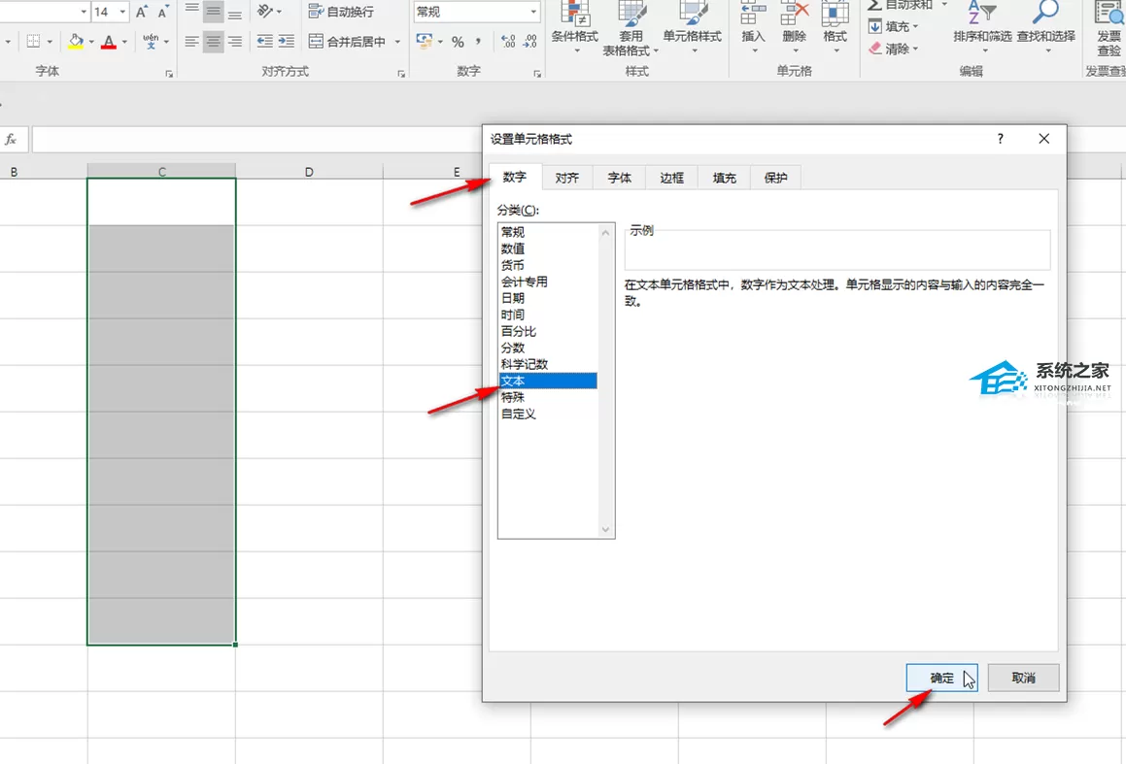Viewport: 1126px width, 764px height.
Task: Expand the font color dropdown arrow
Action: 125,43
